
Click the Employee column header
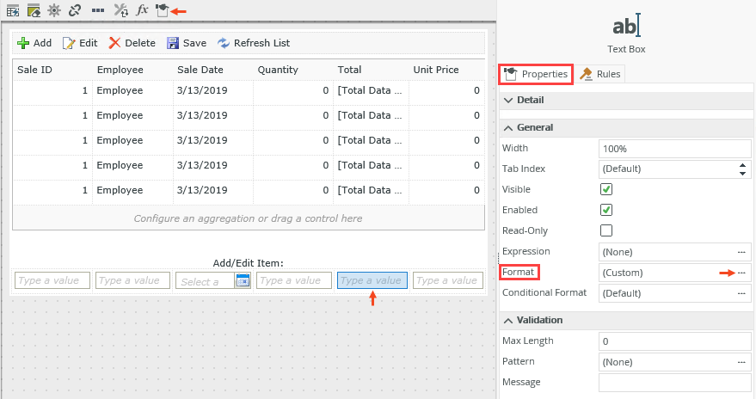tap(120, 70)
